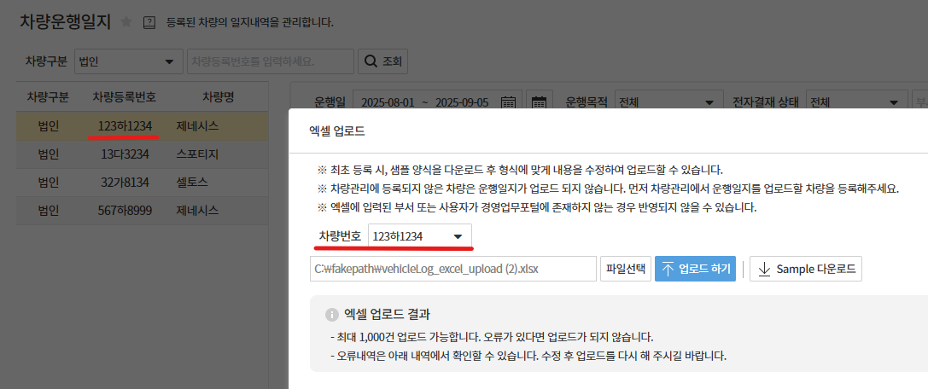Click the 업로드 하기 button
This screenshot has height=389, width=928.
pos(695,270)
